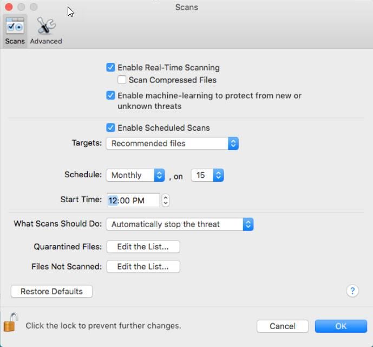Confirm settings with the OK button
Viewport: 373px width, 347px height.
(341, 326)
